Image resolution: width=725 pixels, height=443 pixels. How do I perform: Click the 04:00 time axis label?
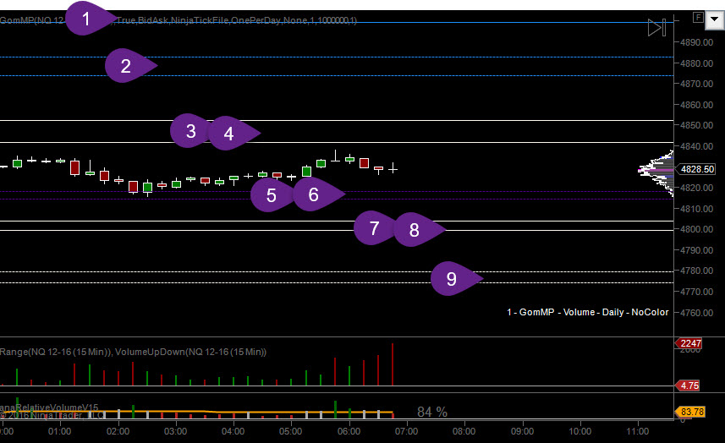[x=233, y=431]
